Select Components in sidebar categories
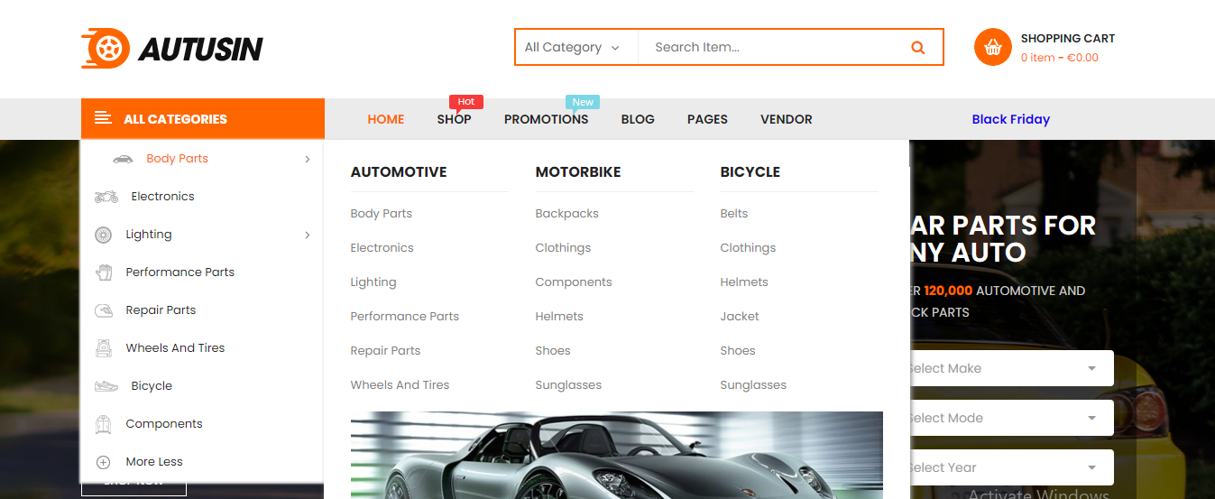Viewport: 1215px width, 499px height. point(164,424)
